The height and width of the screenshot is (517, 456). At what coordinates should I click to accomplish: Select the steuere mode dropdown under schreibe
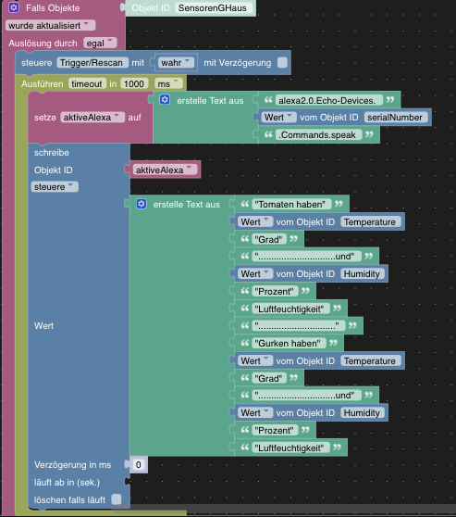coord(55,186)
